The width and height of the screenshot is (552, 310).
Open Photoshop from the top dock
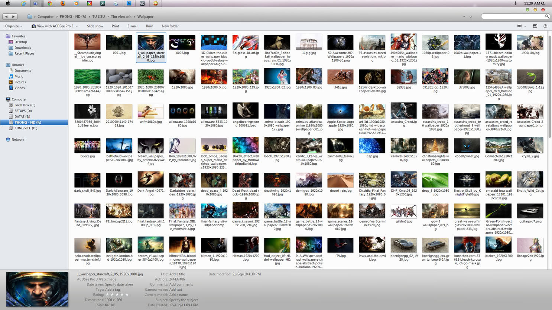coord(129,3)
